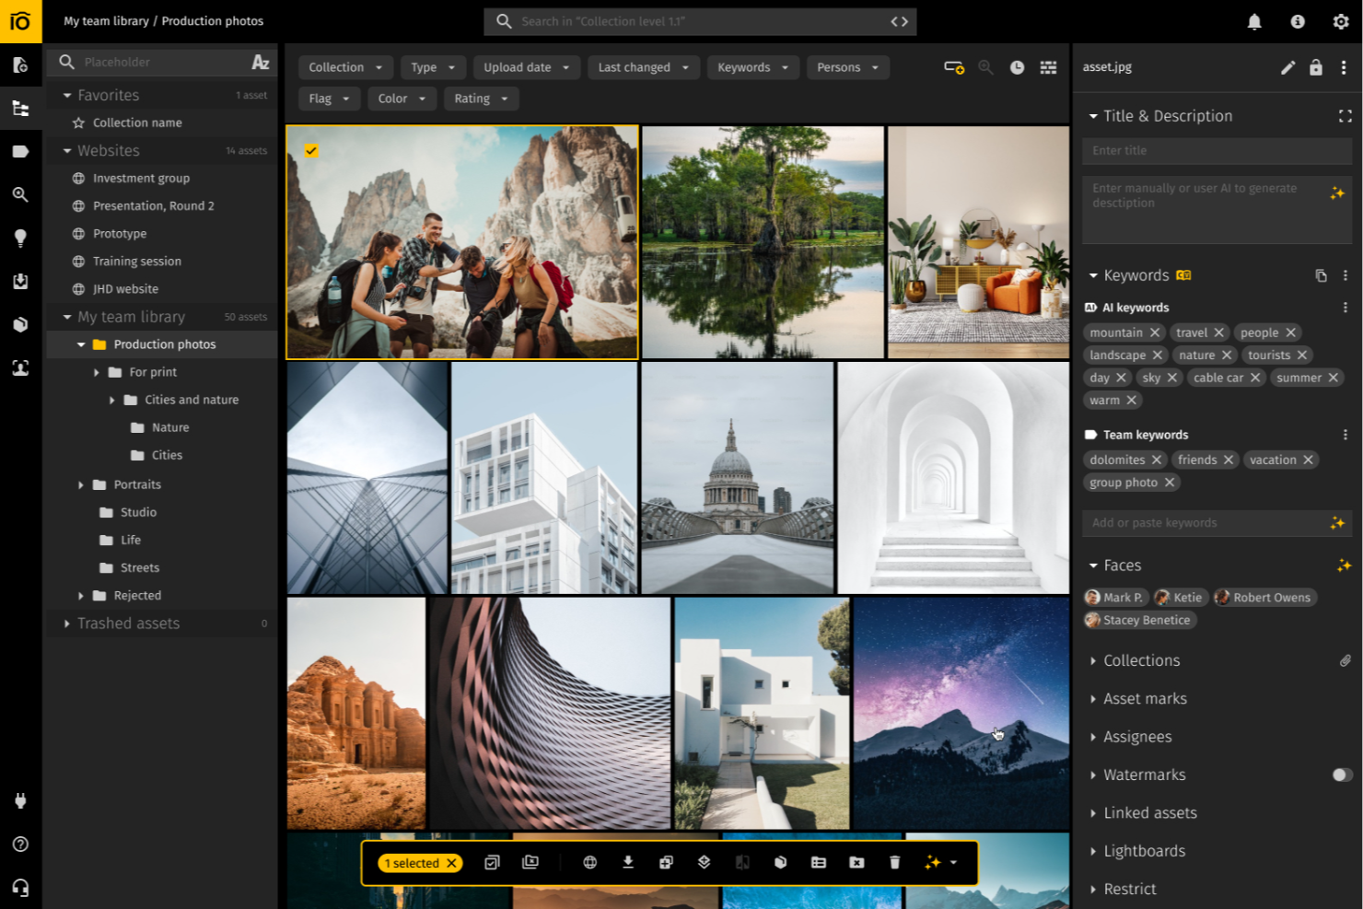Open the notifications bell icon
This screenshot has width=1363, height=909.
click(1253, 21)
